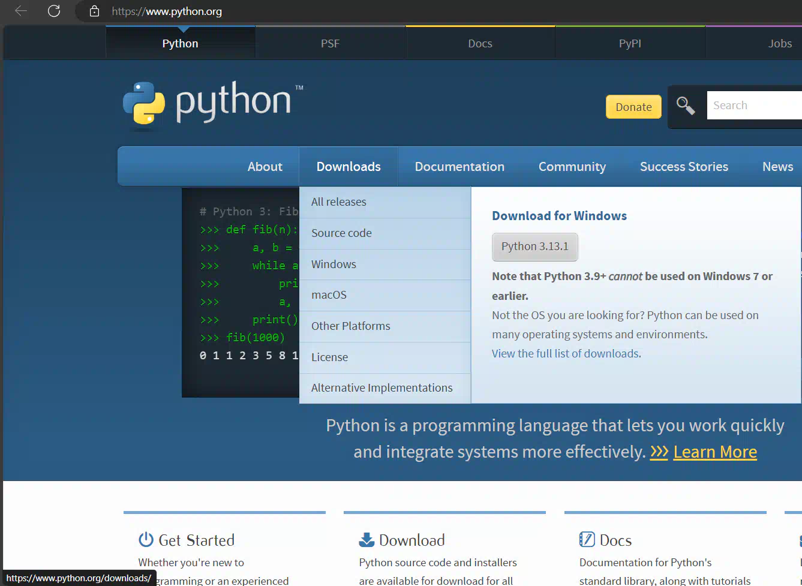Select All releases in Downloads dropdown
Viewport: 802px width, 586px height.
[385, 202]
